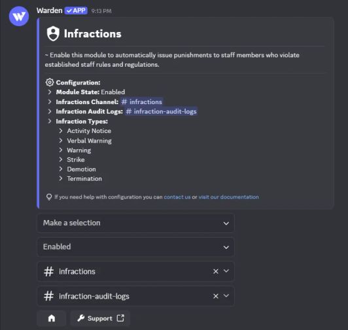The width and height of the screenshot is (348, 330).
Task: Expand the infractions channel dropdown arrow
Action: [x=226, y=271]
